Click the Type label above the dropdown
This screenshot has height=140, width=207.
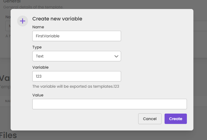click(x=37, y=47)
